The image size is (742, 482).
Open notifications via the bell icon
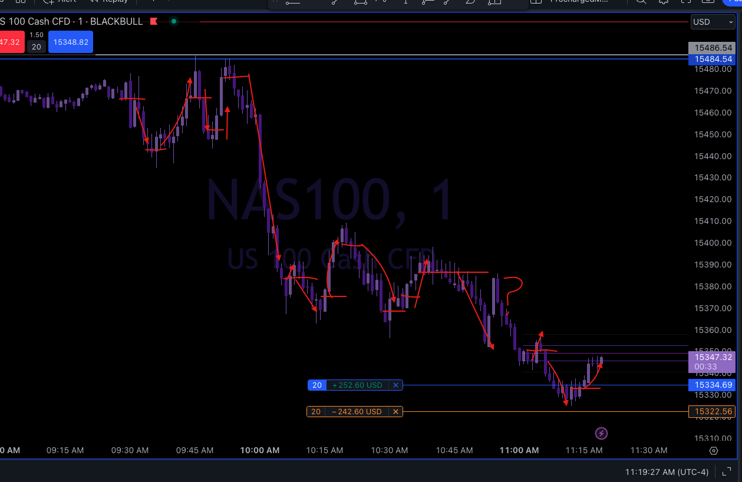[664, 2]
